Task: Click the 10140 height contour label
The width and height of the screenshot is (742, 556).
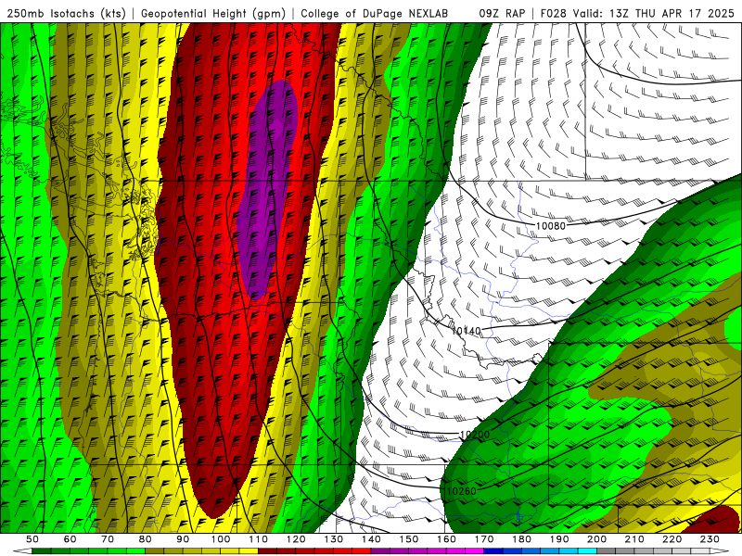Action: (x=467, y=331)
